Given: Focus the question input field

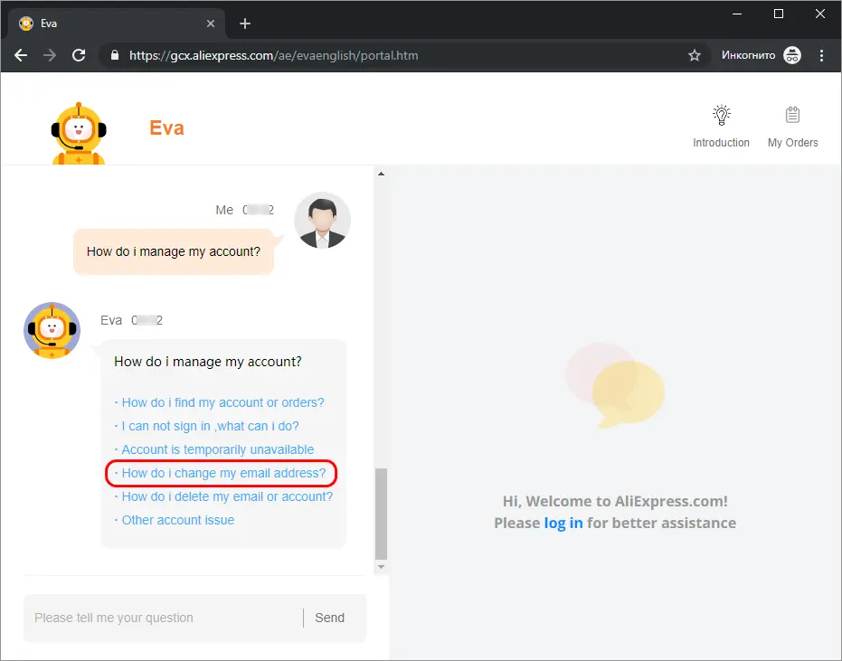Looking at the screenshot, I should coord(163,618).
